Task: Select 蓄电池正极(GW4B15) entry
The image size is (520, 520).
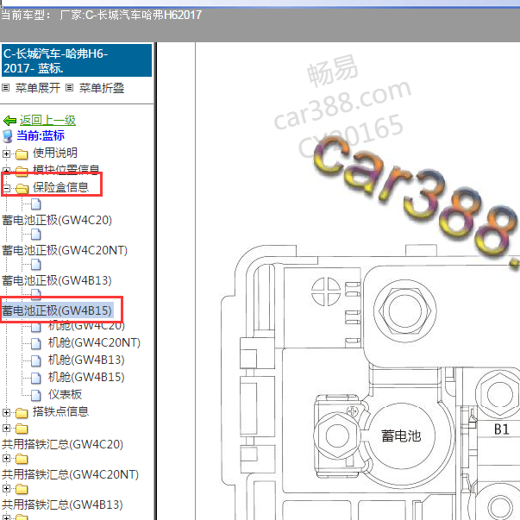Action: point(57,310)
